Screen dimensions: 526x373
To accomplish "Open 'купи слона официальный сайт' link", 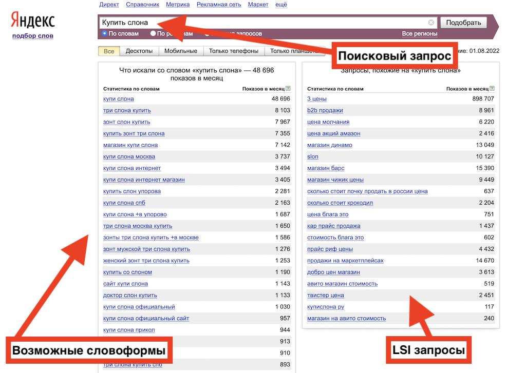I will point(146,319).
